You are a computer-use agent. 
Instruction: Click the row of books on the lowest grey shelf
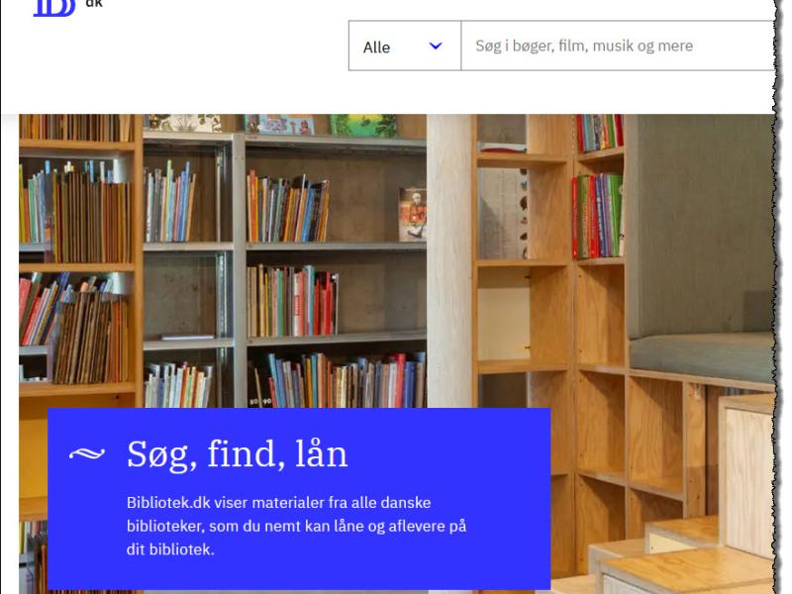(338, 380)
